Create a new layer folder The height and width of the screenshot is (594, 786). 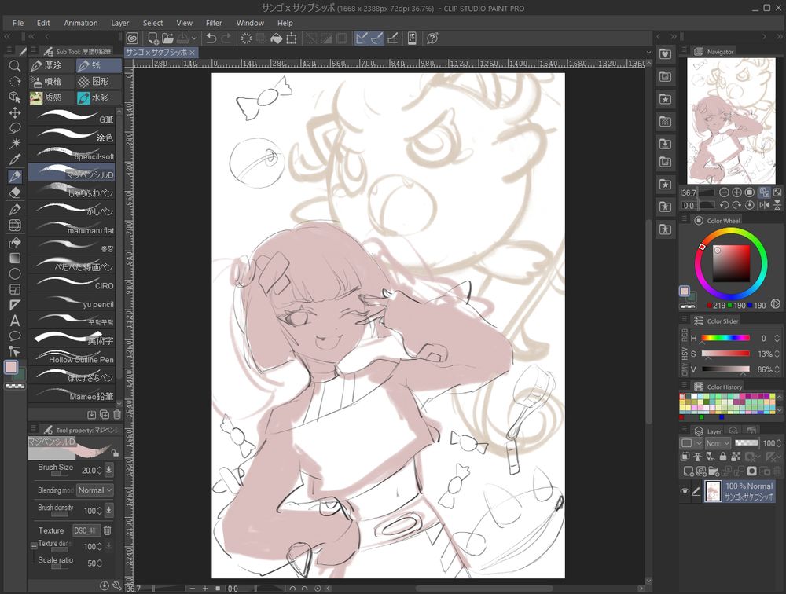pos(714,471)
